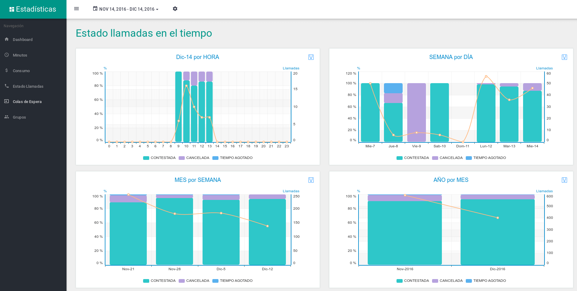Toggle CONTESTADA legend in SEMANA por DÍA

point(413,158)
